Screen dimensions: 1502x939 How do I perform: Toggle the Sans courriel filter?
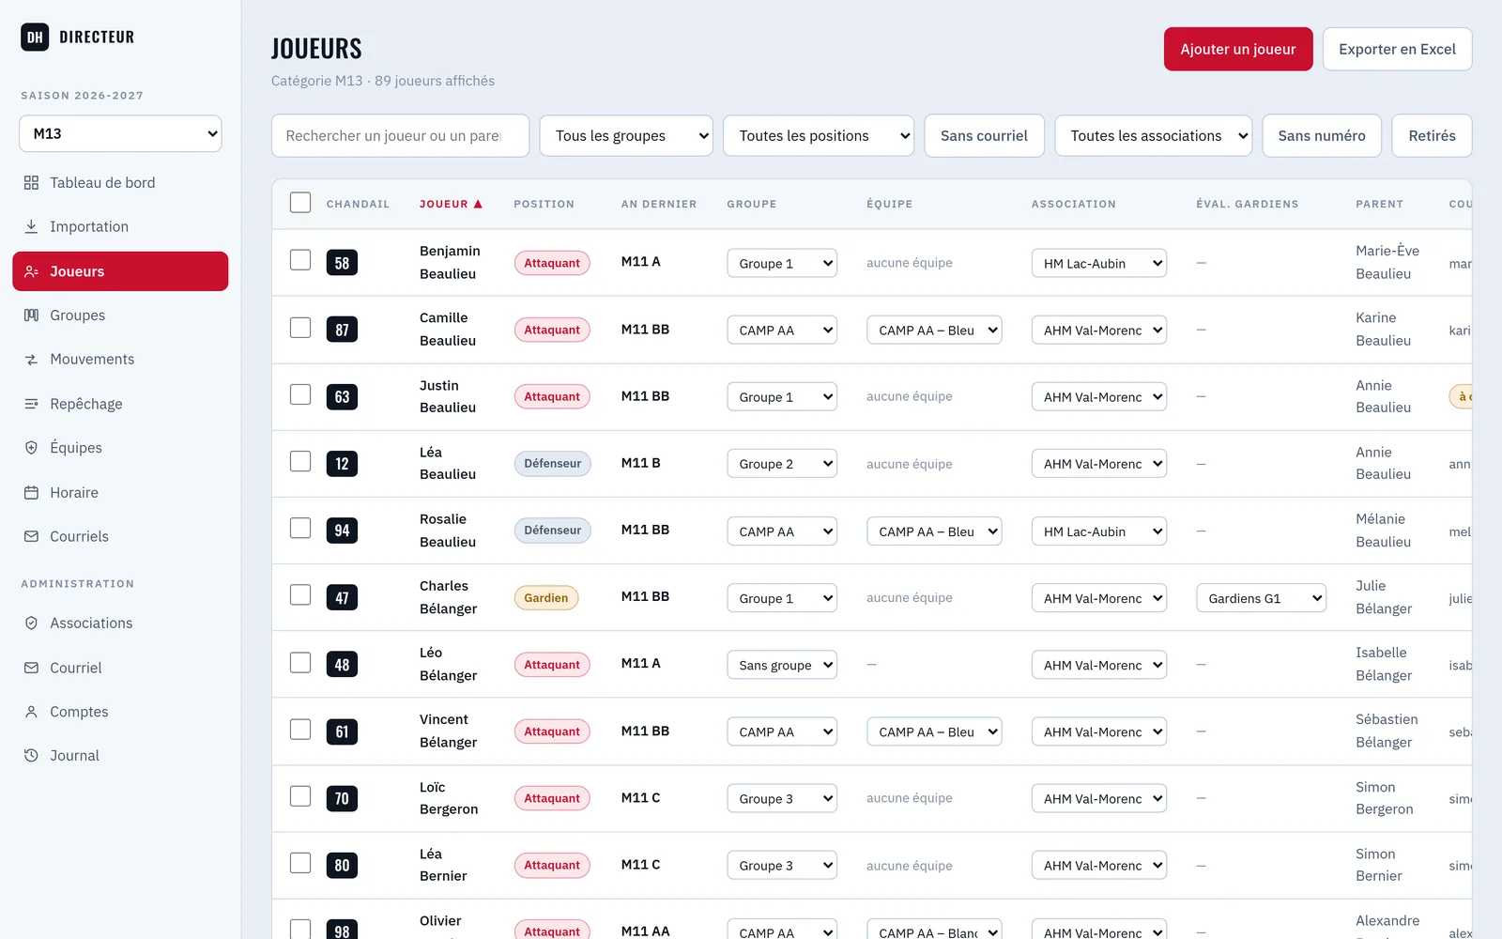point(984,136)
